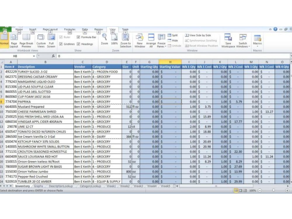Open Page Break Preview
292x219 pixels.
pyautogui.click(x=26, y=41)
